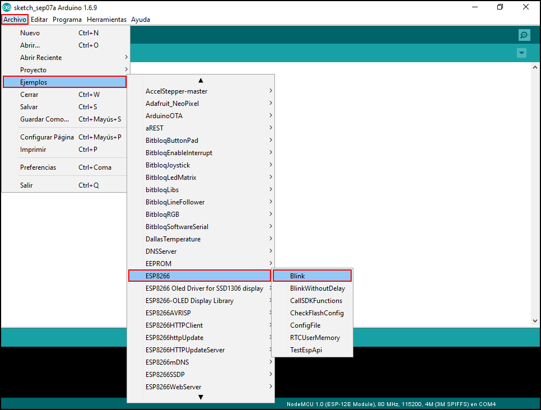Expand the Proyecto submenu
Image resolution: width=541 pixels, height=410 pixels.
point(65,70)
